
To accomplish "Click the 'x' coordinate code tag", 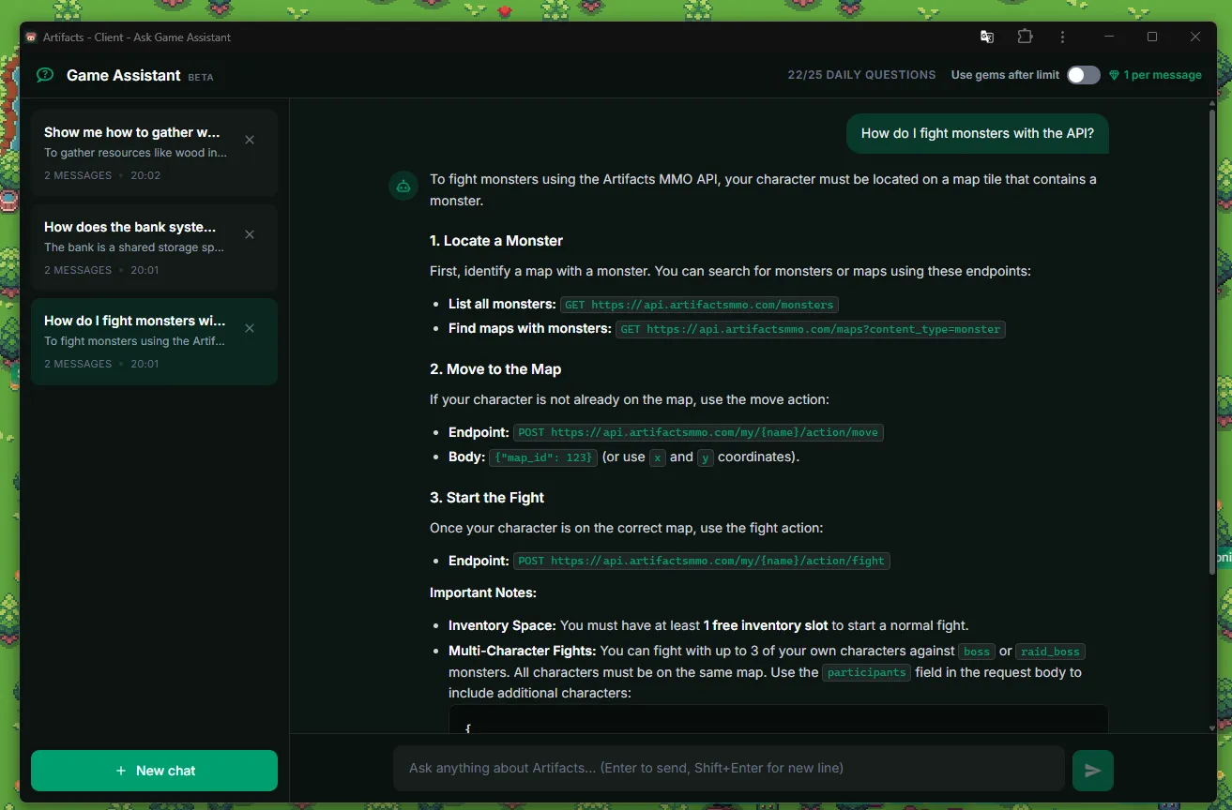I will (x=658, y=457).
